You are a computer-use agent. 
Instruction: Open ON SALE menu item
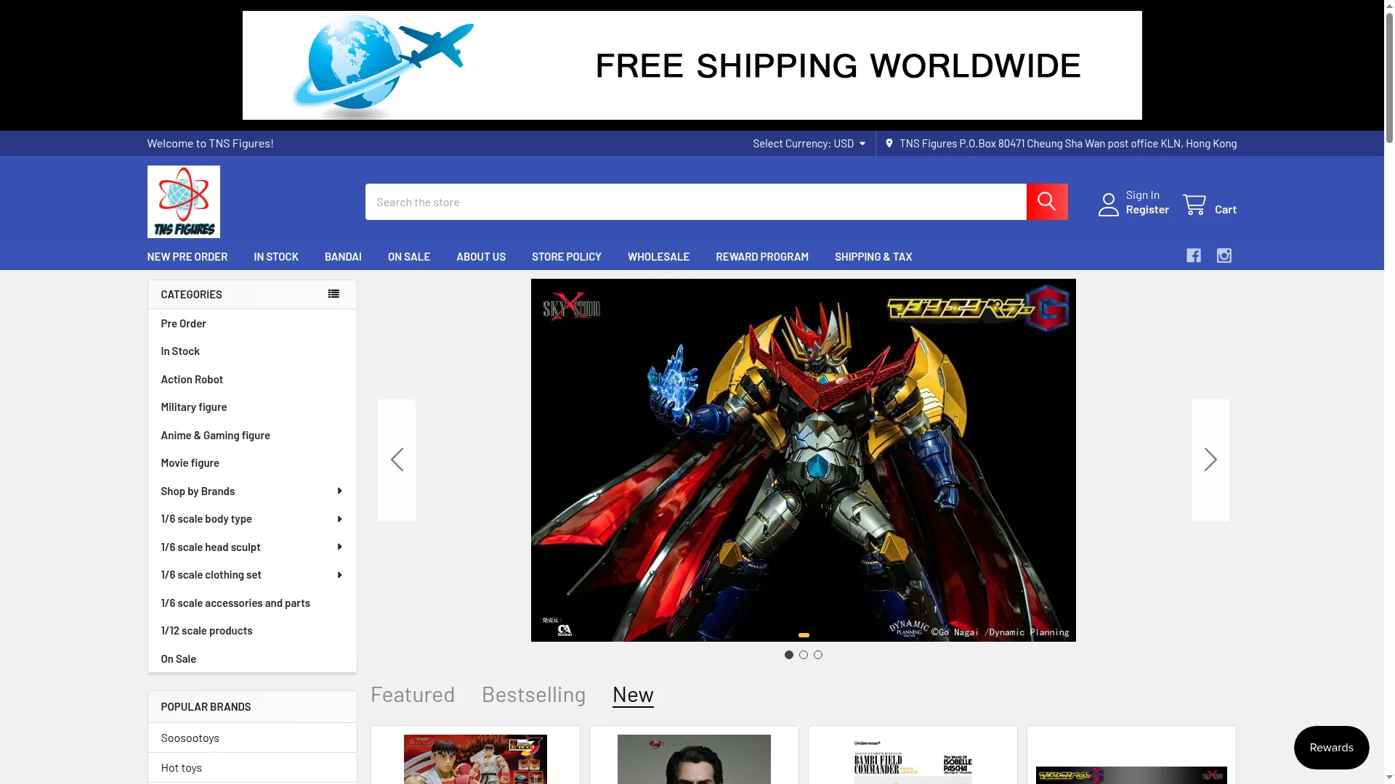tap(409, 256)
